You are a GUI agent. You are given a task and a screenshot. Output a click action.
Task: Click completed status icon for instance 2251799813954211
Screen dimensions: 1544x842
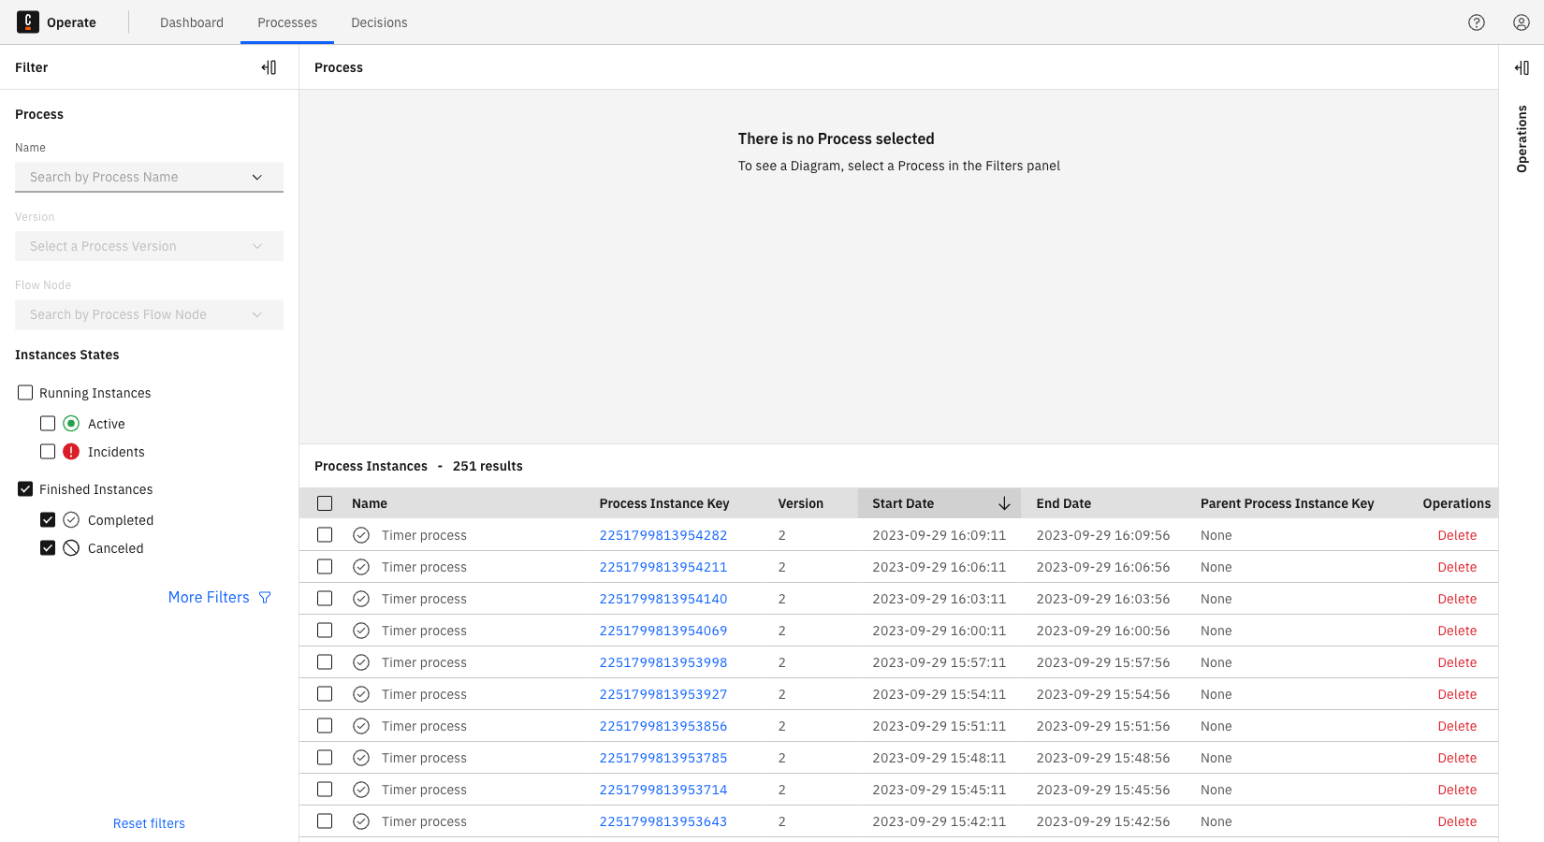point(361,567)
